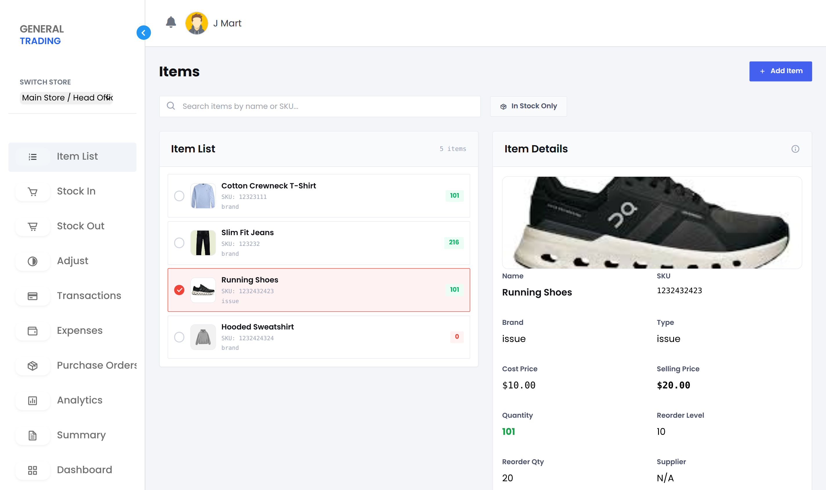Click Running Shoes row stock badge 101

tap(454, 290)
